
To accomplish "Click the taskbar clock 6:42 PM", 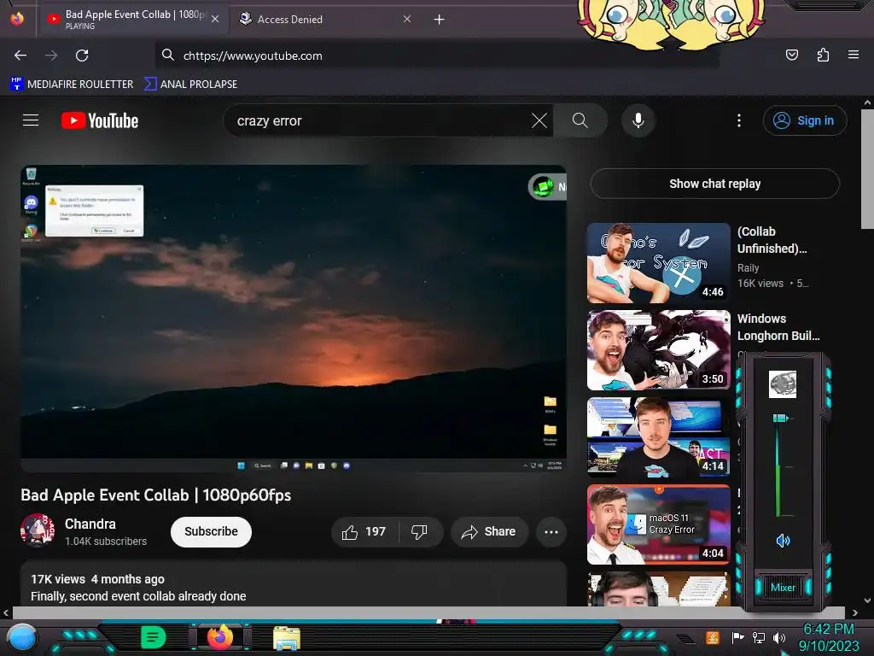I will [828, 630].
